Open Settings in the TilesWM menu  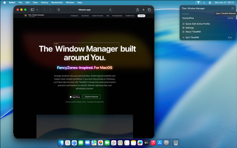tap(190, 28)
